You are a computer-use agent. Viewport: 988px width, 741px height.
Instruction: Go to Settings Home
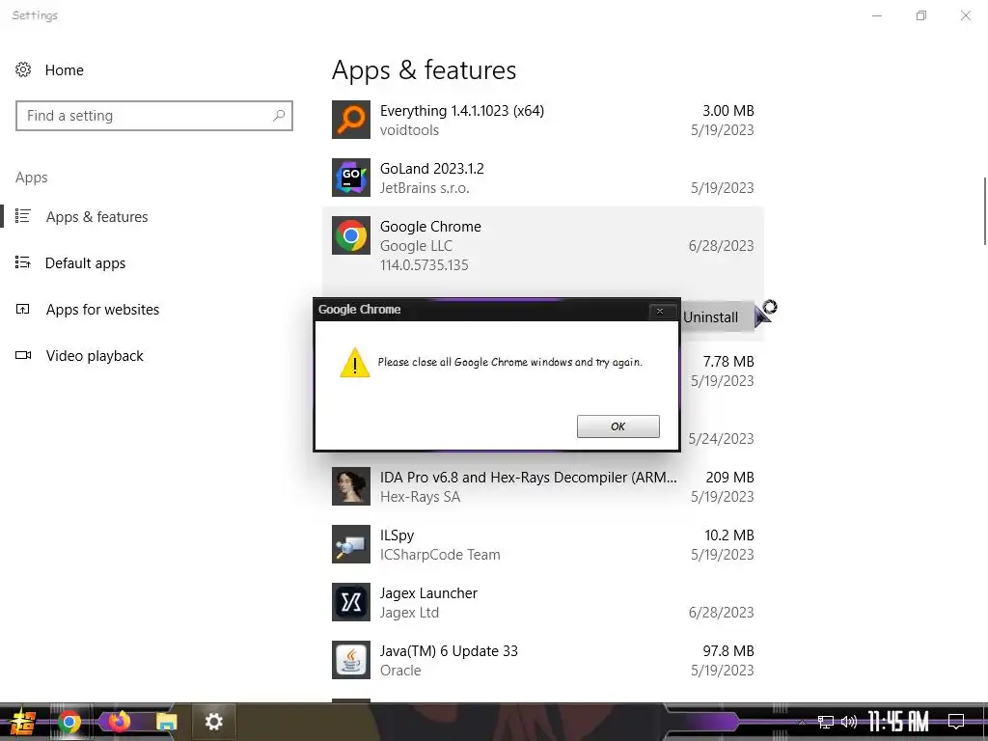[x=65, y=69]
